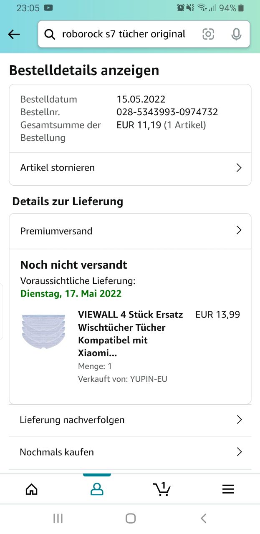
Task: Tap the search field with roborock query
Action: [x=124, y=34]
